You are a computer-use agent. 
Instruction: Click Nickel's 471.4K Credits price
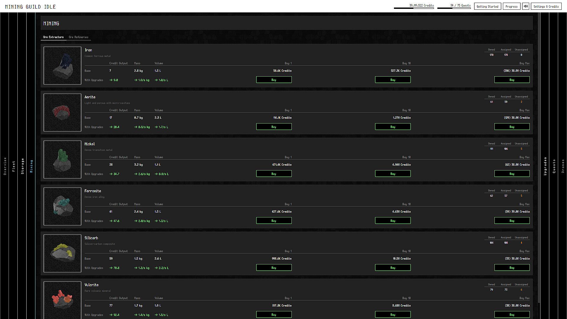(x=282, y=165)
